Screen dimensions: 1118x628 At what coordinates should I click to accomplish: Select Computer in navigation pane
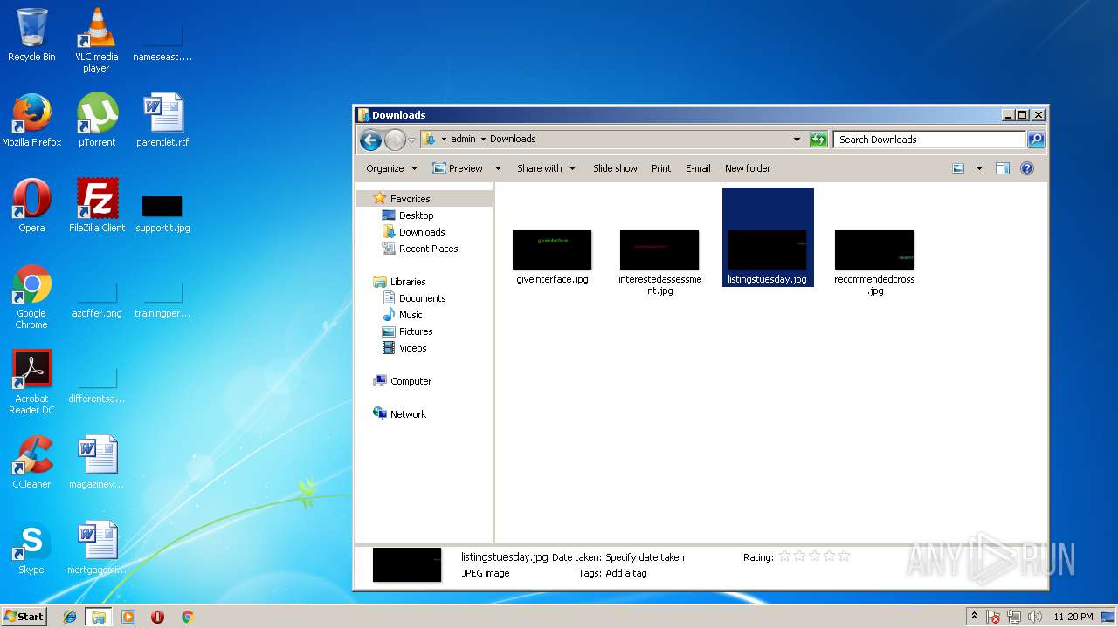click(411, 381)
